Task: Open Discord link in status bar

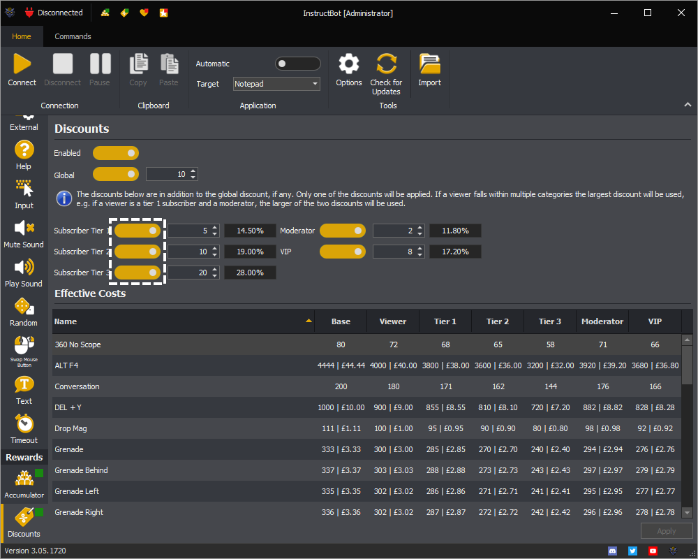Action: tap(613, 551)
